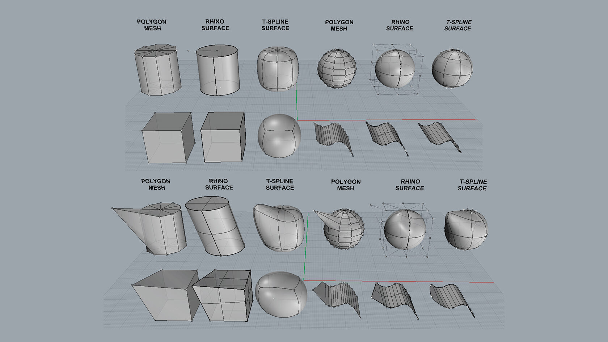The height and width of the screenshot is (342, 608).
Task: Click the RHINO SURFACE label above the upright cylinder
Action: tap(215, 25)
